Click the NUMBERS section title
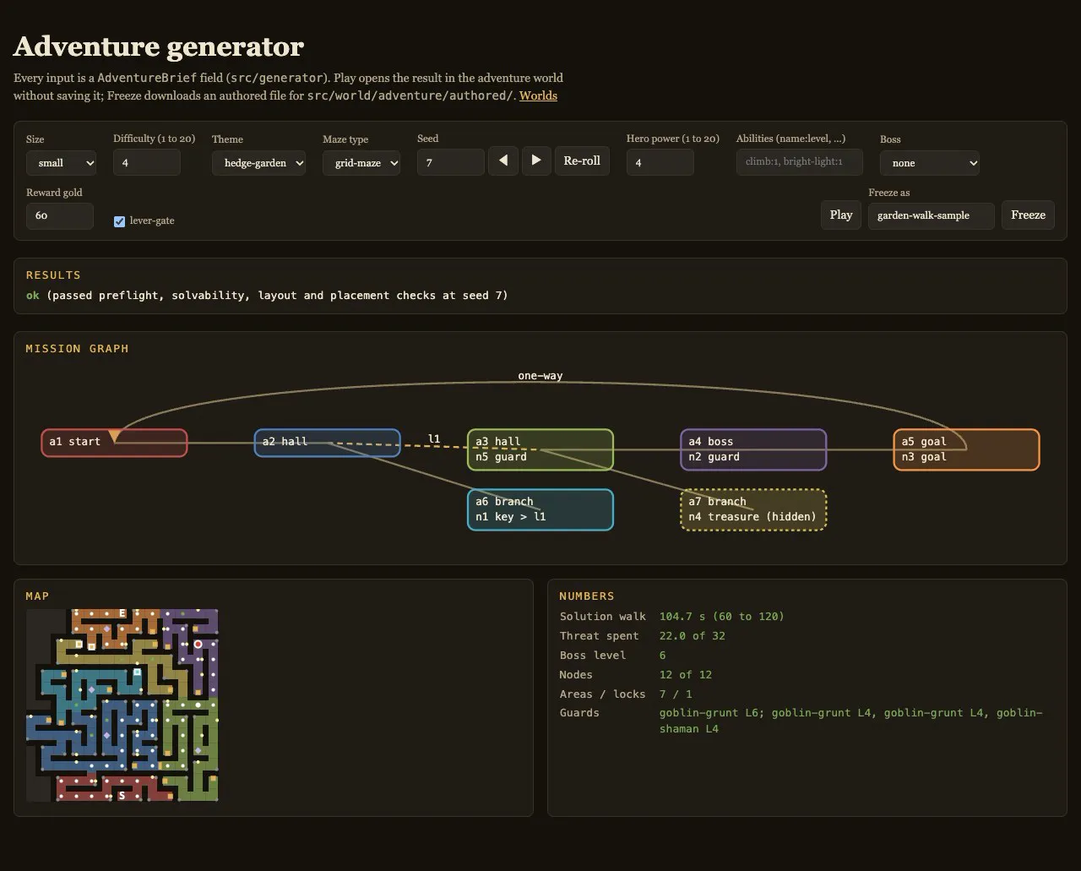1081x871 pixels. pyautogui.click(x=587, y=596)
